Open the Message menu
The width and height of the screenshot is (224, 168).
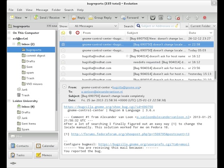42,10
